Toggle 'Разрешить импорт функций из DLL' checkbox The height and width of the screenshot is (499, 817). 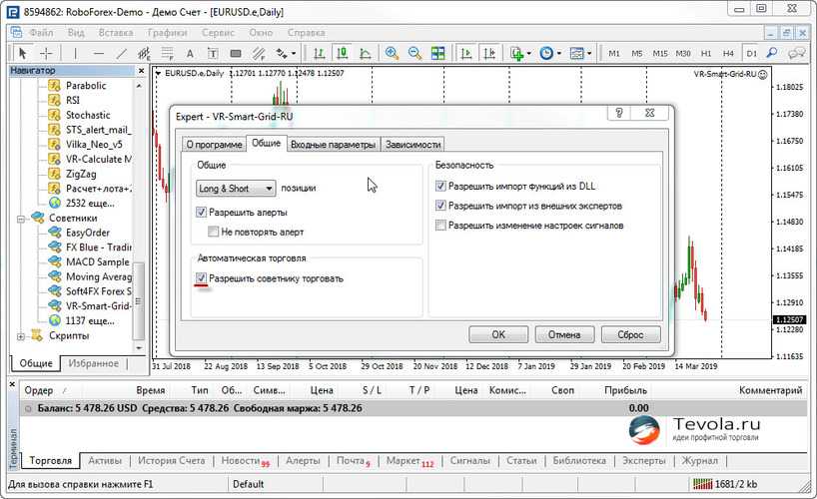click(x=441, y=186)
